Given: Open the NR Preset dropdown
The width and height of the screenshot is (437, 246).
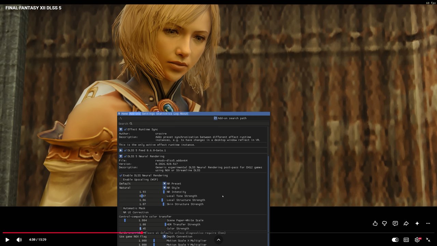Looking at the screenshot, I should tap(142, 184).
